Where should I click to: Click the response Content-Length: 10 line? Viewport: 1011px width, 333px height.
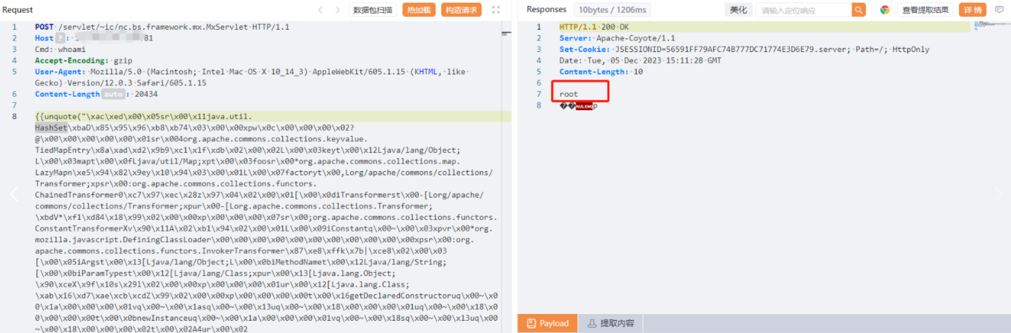pyautogui.click(x=601, y=72)
